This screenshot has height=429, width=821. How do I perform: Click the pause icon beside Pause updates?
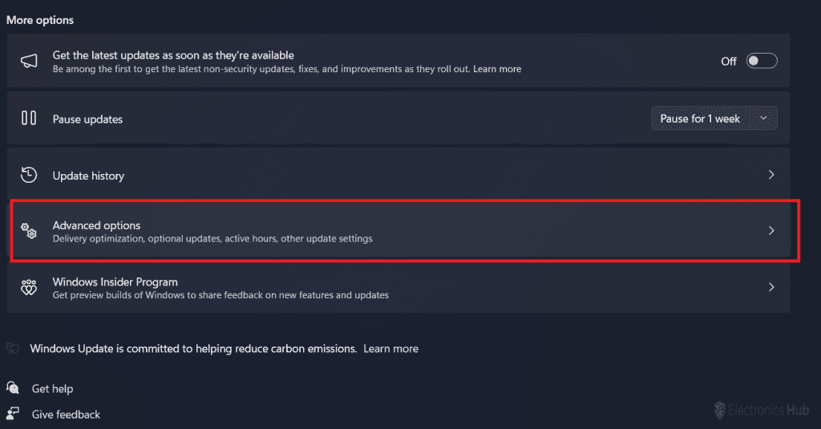pyautogui.click(x=29, y=119)
